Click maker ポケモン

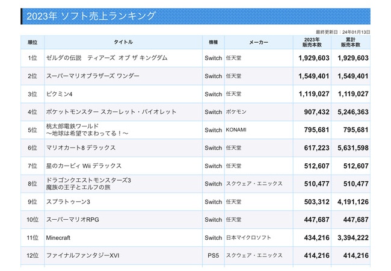tap(236, 112)
